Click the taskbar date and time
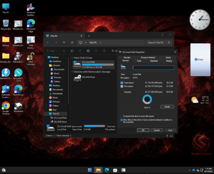Viewport: 214px width, 174px height. pyautogui.click(x=208, y=170)
